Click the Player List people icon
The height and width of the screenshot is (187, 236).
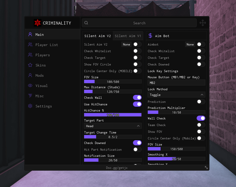[x=30, y=45]
